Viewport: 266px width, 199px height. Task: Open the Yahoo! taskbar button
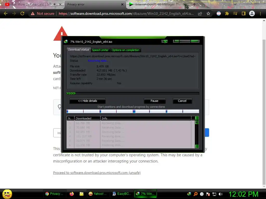98,194
